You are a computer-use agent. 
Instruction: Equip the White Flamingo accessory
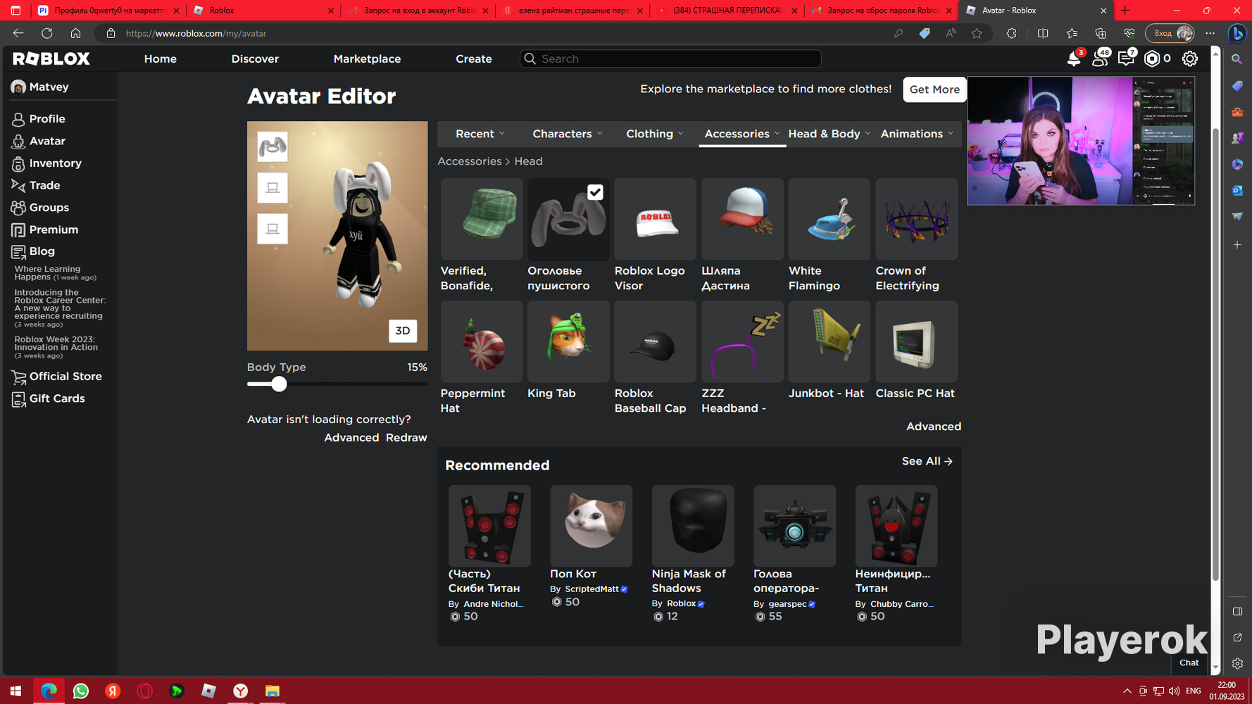point(829,219)
